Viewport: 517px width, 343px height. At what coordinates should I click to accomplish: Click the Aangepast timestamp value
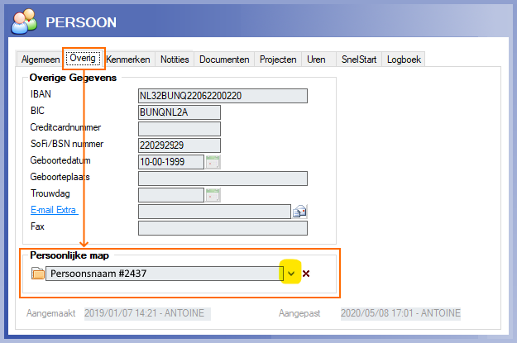click(400, 313)
